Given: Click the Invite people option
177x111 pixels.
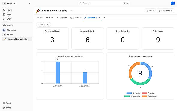Looking at the screenshot, I should tap(7, 108).
